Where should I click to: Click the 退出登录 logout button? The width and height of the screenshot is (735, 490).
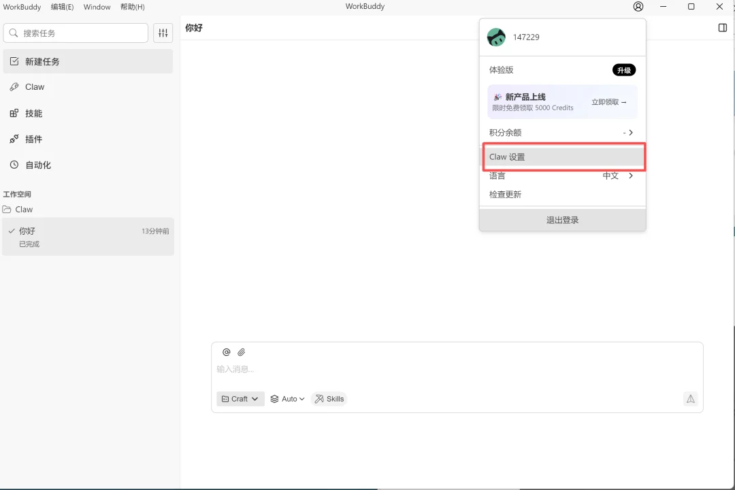[x=562, y=220]
